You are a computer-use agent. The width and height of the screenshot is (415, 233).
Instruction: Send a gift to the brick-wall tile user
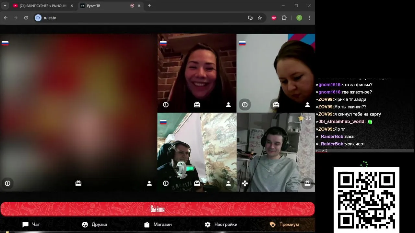[x=197, y=105]
